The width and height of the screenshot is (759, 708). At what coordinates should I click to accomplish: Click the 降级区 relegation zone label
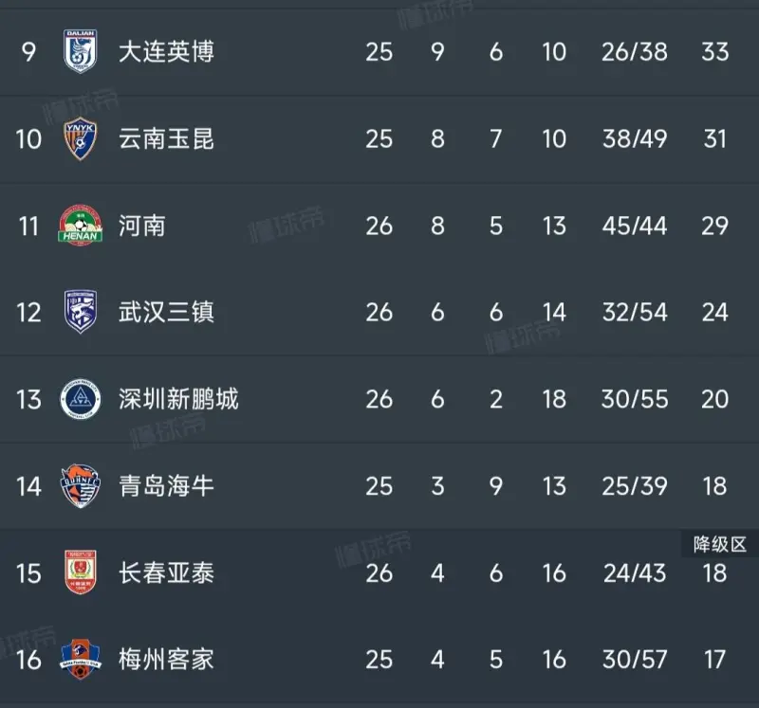point(719,544)
